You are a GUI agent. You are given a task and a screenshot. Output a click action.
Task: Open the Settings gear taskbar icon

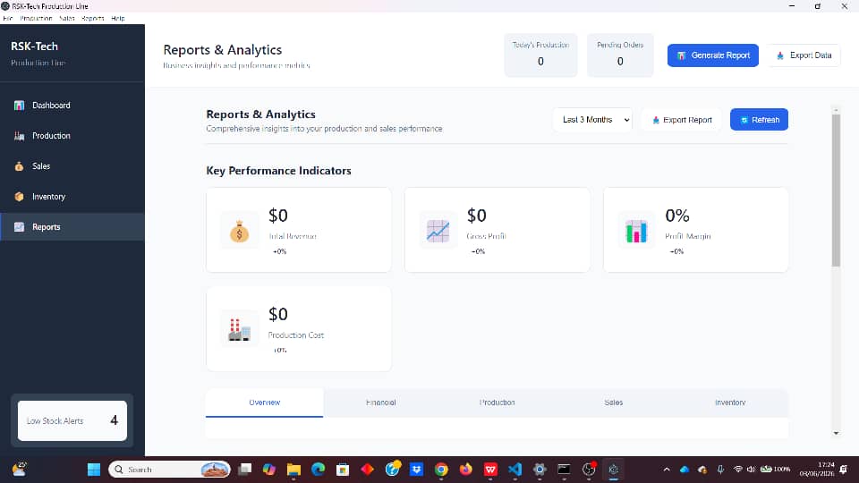click(540, 470)
